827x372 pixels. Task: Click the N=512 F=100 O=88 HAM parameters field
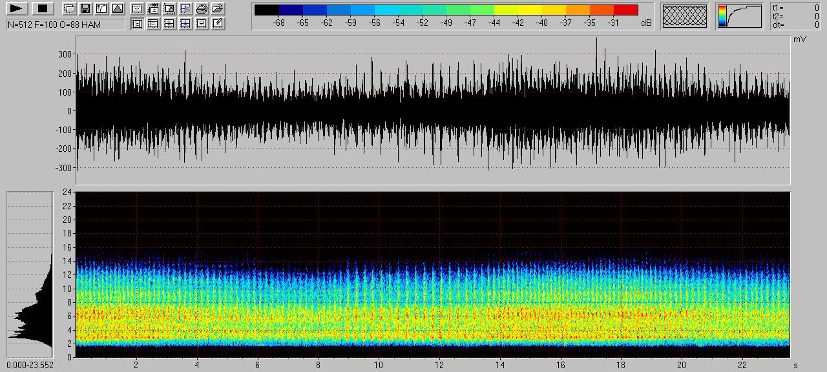tap(65, 25)
